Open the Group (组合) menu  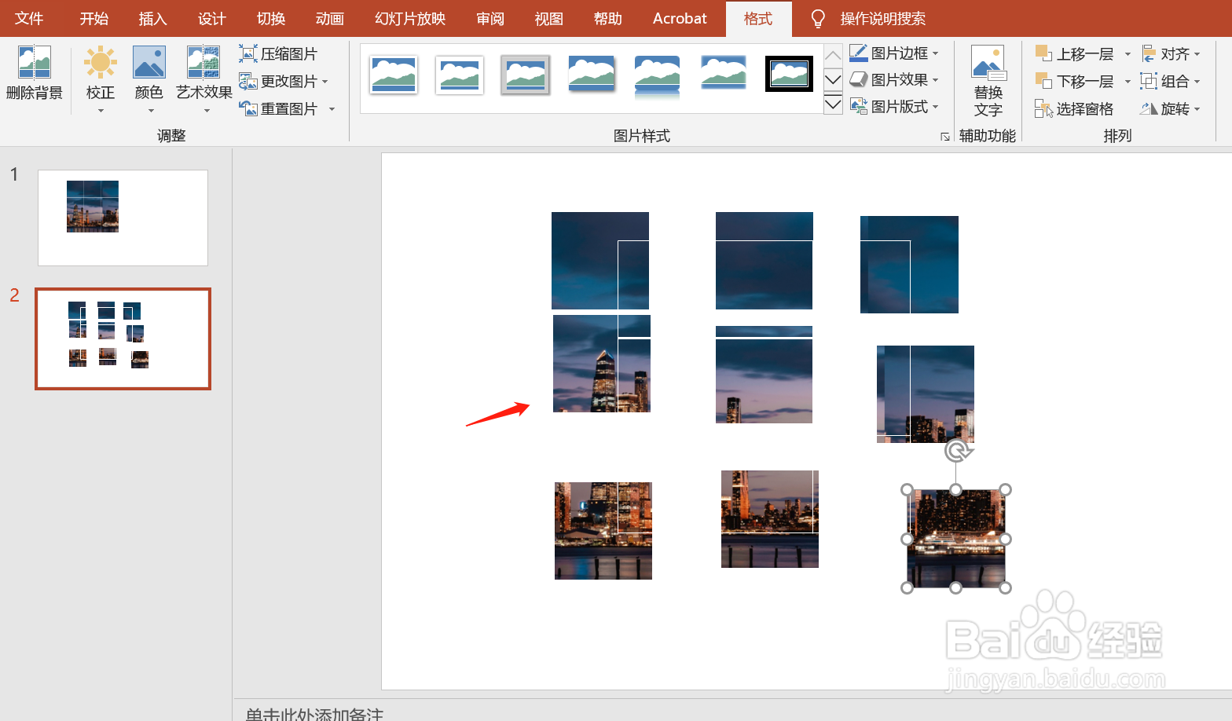[1171, 81]
